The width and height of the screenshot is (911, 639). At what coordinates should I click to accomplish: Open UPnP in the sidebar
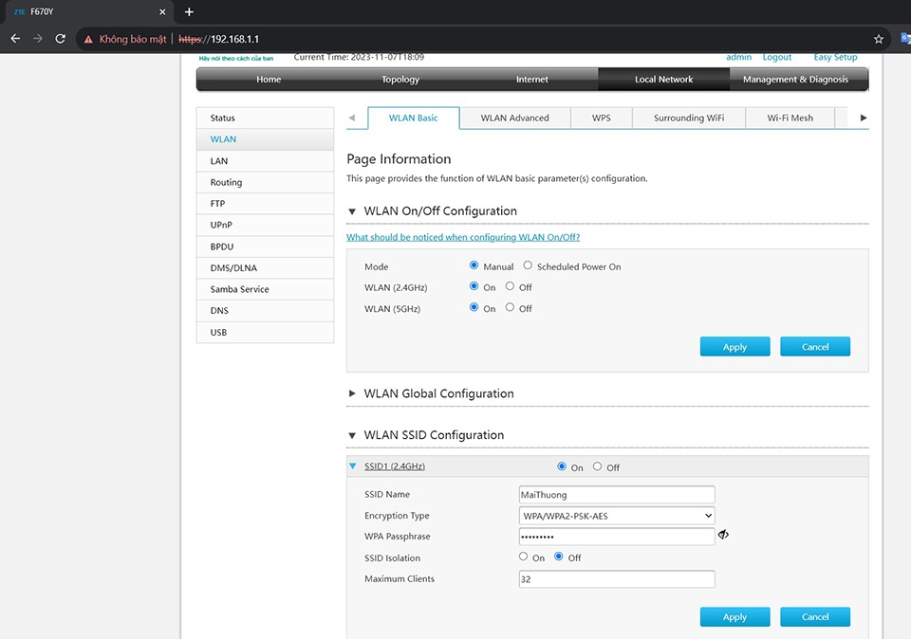(265, 225)
